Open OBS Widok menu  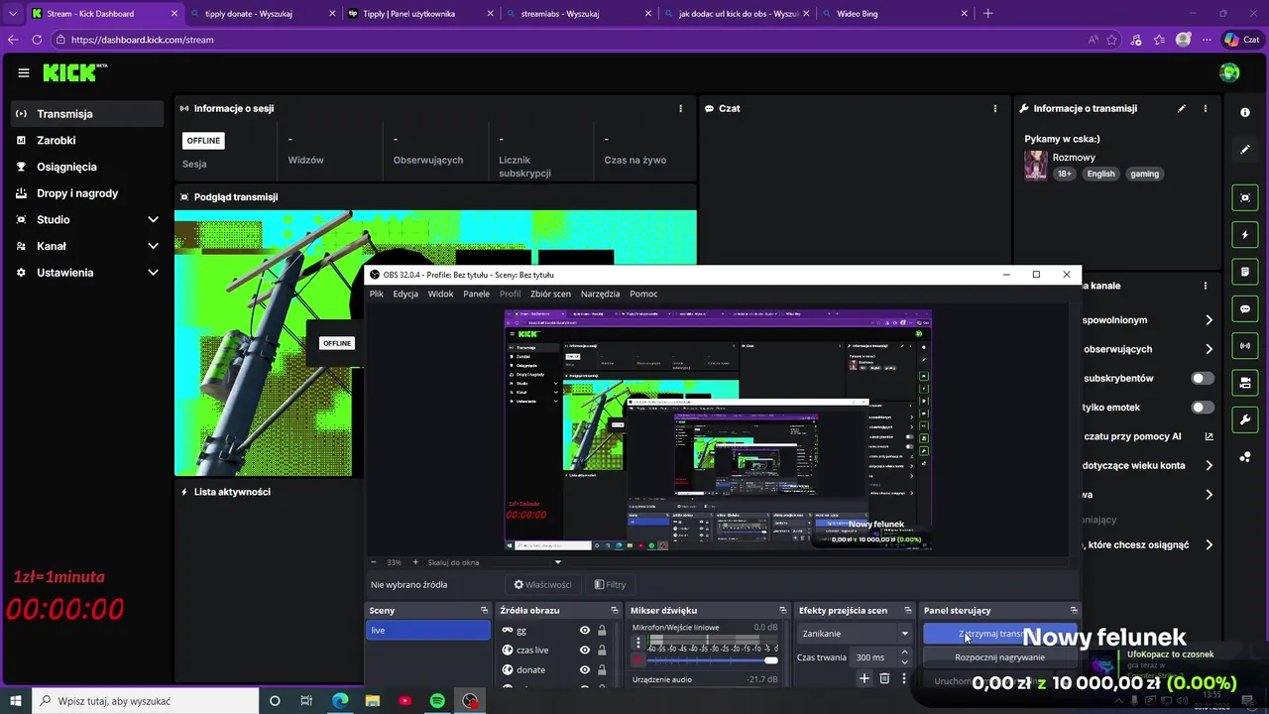pyautogui.click(x=440, y=294)
